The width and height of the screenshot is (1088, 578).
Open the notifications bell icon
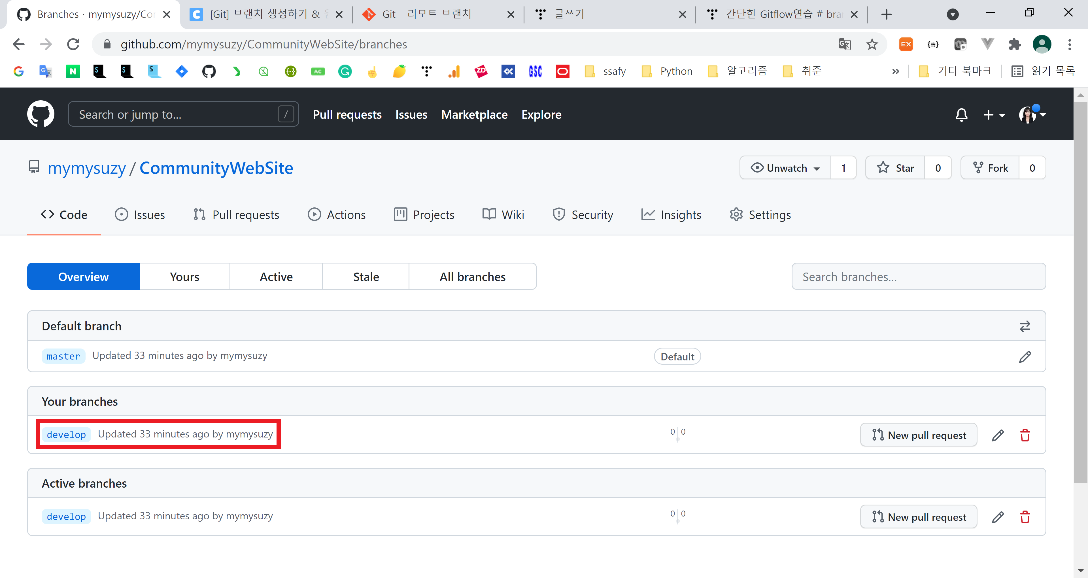point(961,114)
